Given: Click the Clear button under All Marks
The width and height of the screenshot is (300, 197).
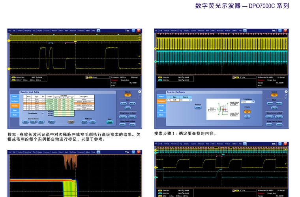Looking at the screenshot, I should point(92,122).
